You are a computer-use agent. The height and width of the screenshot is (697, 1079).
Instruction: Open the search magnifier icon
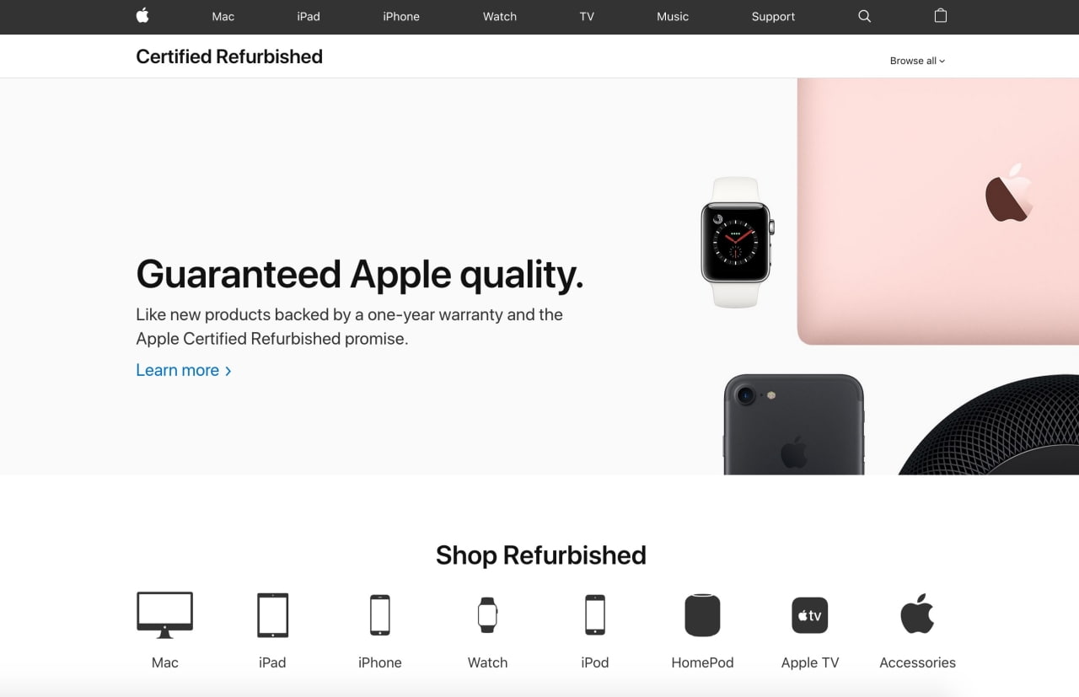tap(864, 16)
